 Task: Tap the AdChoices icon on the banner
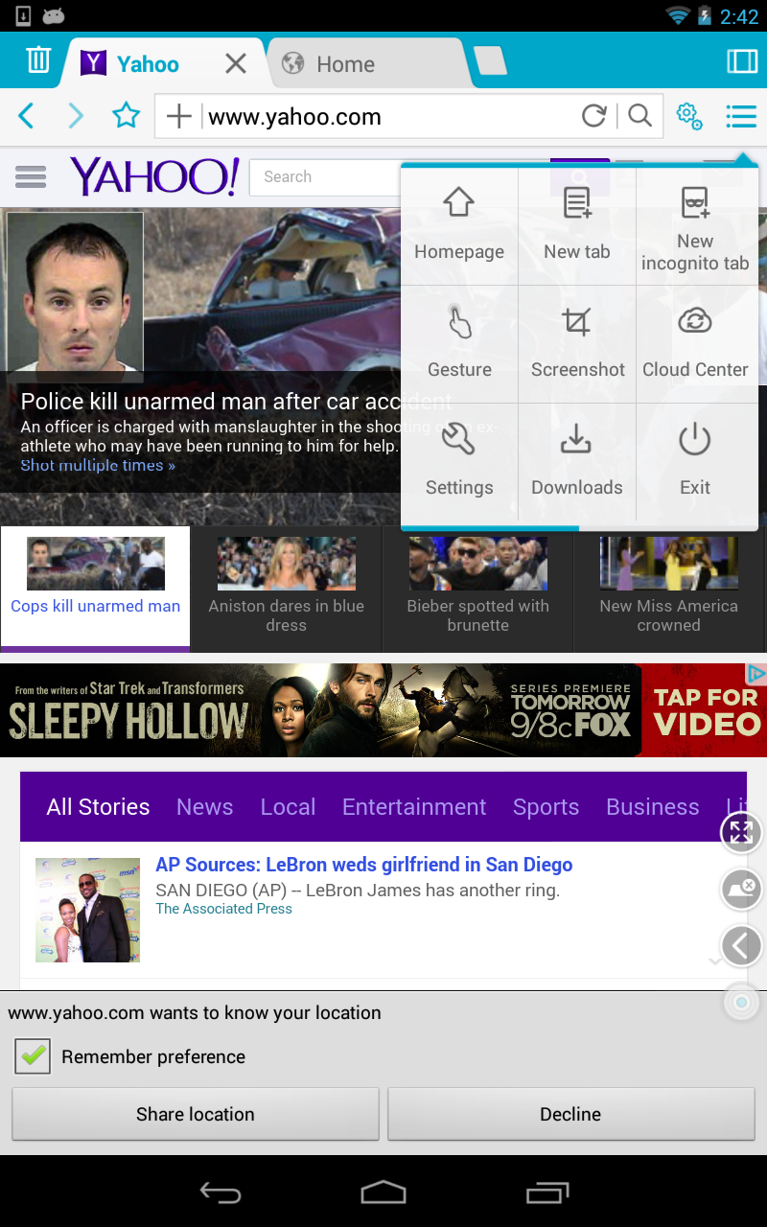click(756, 673)
